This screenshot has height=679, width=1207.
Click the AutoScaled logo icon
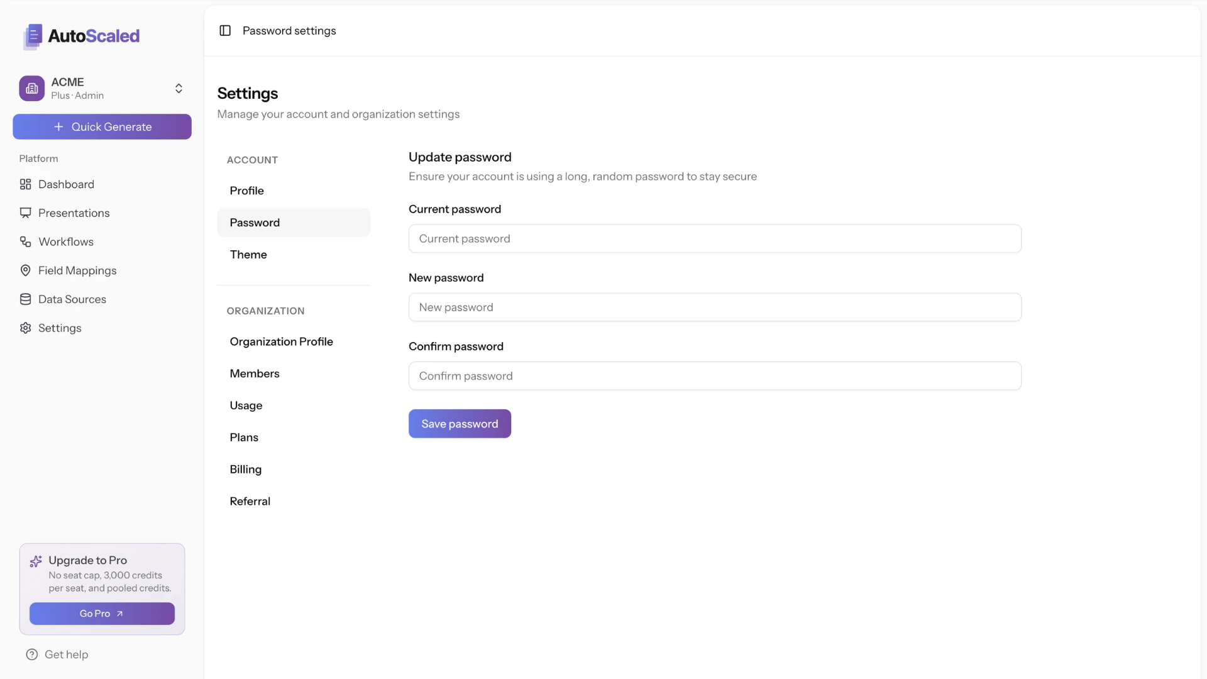coord(32,36)
